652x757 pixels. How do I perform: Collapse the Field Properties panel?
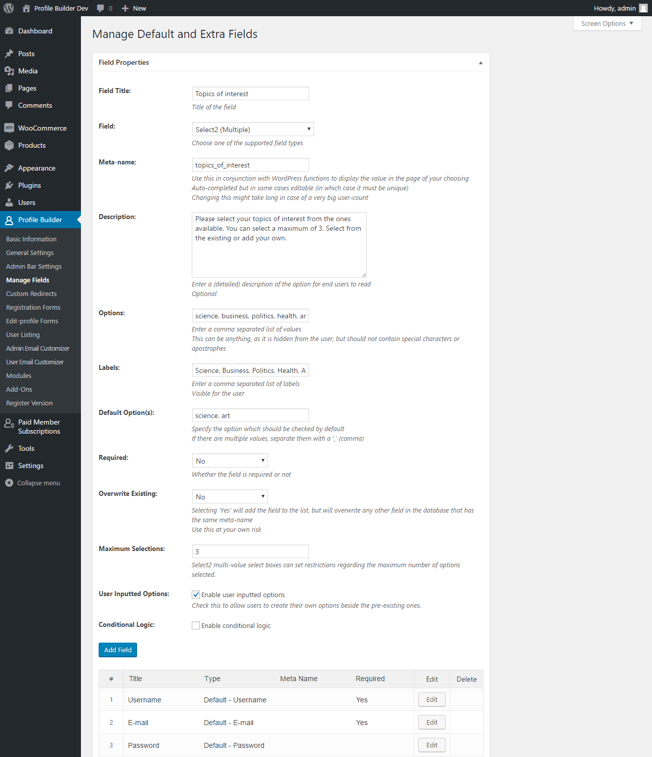(480, 63)
